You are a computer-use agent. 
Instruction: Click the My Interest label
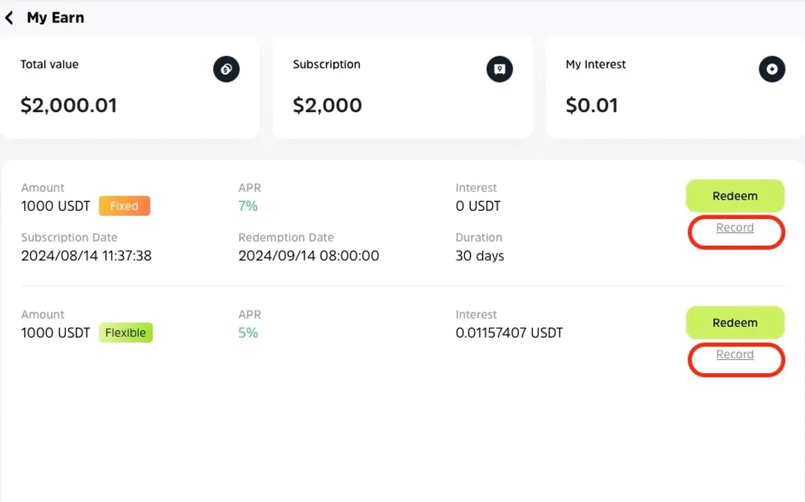coord(596,64)
